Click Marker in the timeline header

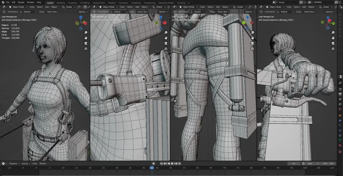43,163
